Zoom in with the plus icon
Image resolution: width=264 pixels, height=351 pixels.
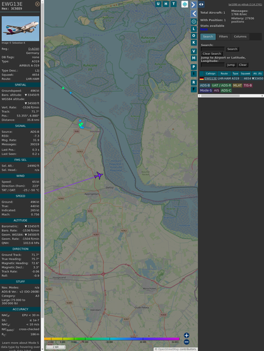coord(187,335)
